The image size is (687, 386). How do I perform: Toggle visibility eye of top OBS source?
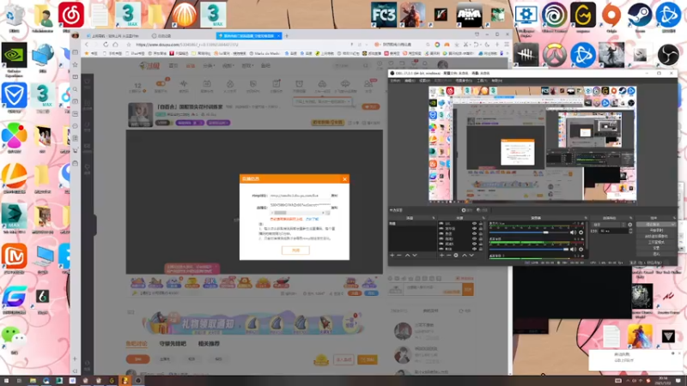tap(474, 224)
